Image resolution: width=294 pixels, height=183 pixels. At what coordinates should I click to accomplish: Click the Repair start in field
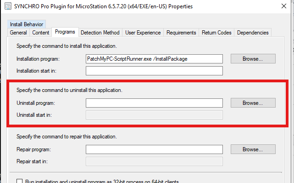154,161
